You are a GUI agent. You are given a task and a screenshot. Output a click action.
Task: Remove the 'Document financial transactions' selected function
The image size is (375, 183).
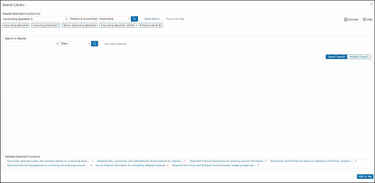(266, 161)
